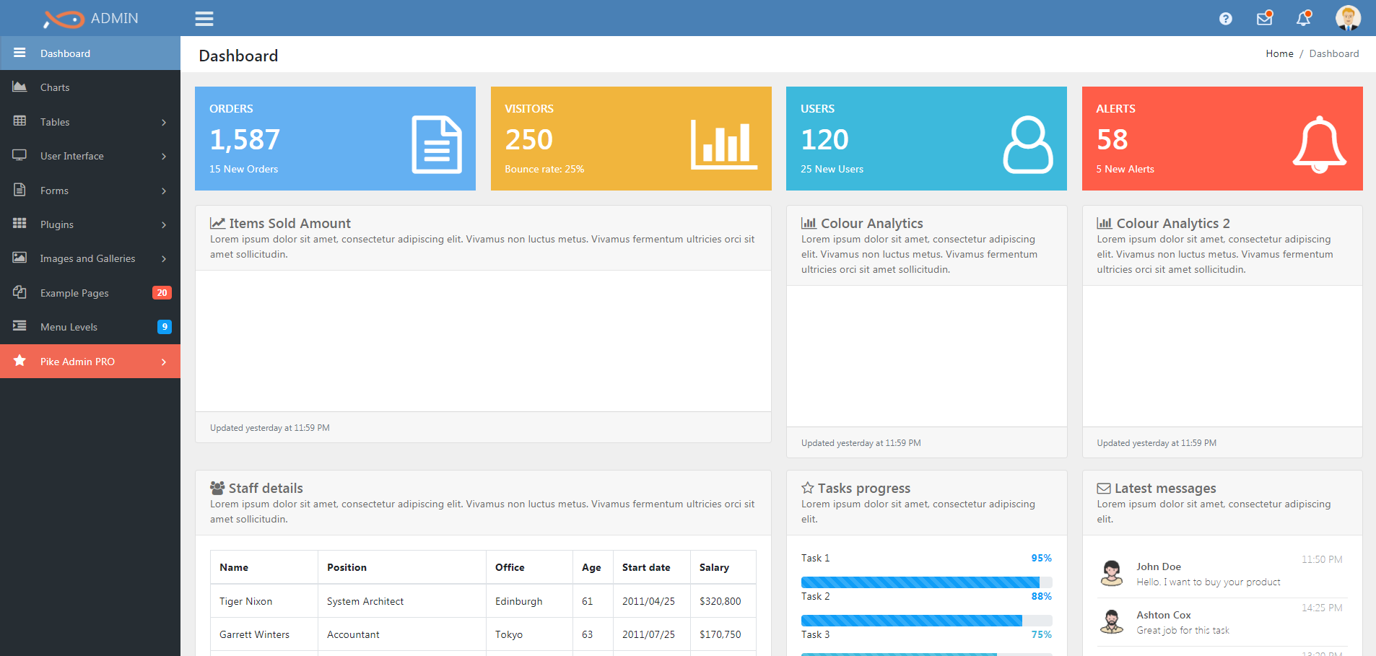Click the System Architect position cell
The height and width of the screenshot is (656, 1376).
tap(402, 601)
